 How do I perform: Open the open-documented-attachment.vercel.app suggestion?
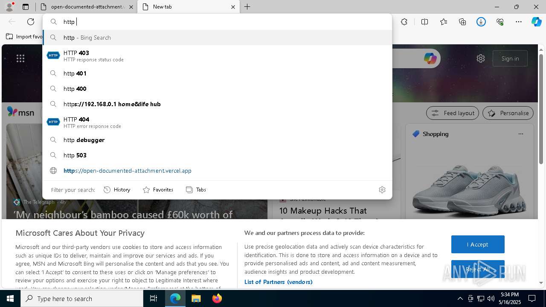[217, 171]
